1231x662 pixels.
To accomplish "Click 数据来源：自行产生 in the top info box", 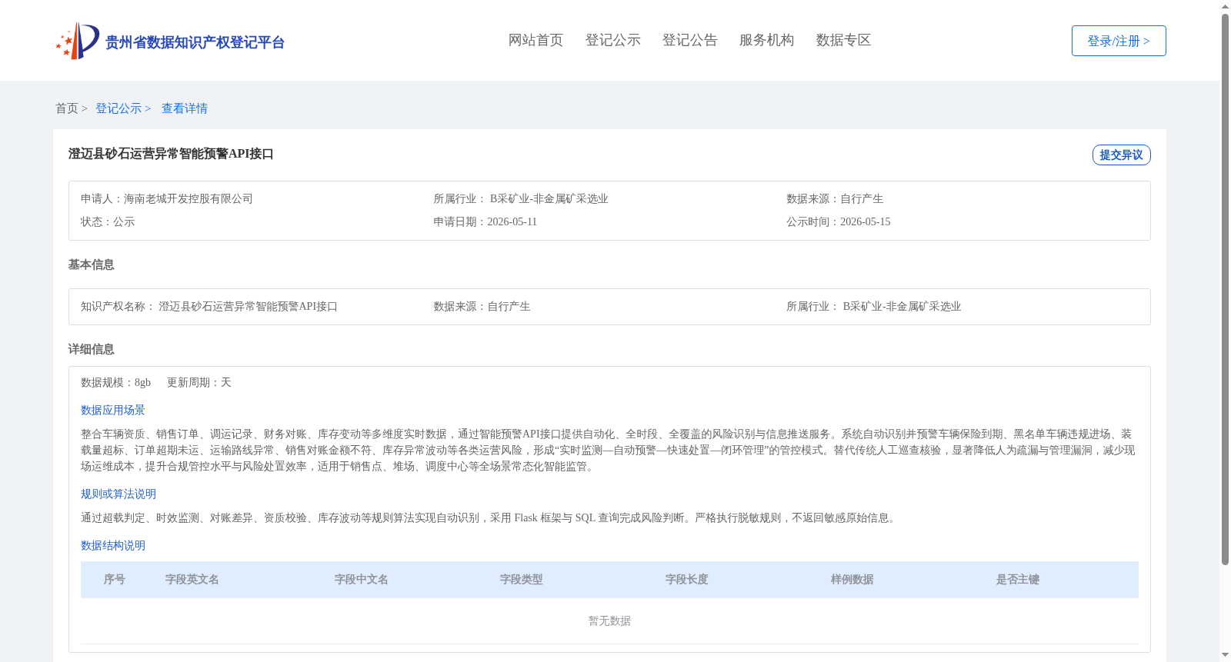I will coord(835,198).
